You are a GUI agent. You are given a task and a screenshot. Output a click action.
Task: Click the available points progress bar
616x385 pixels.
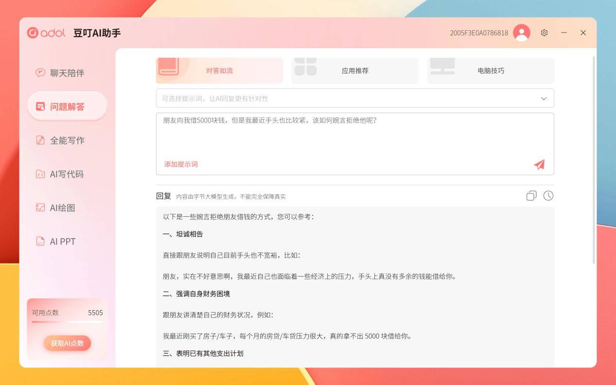coord(67,322)
